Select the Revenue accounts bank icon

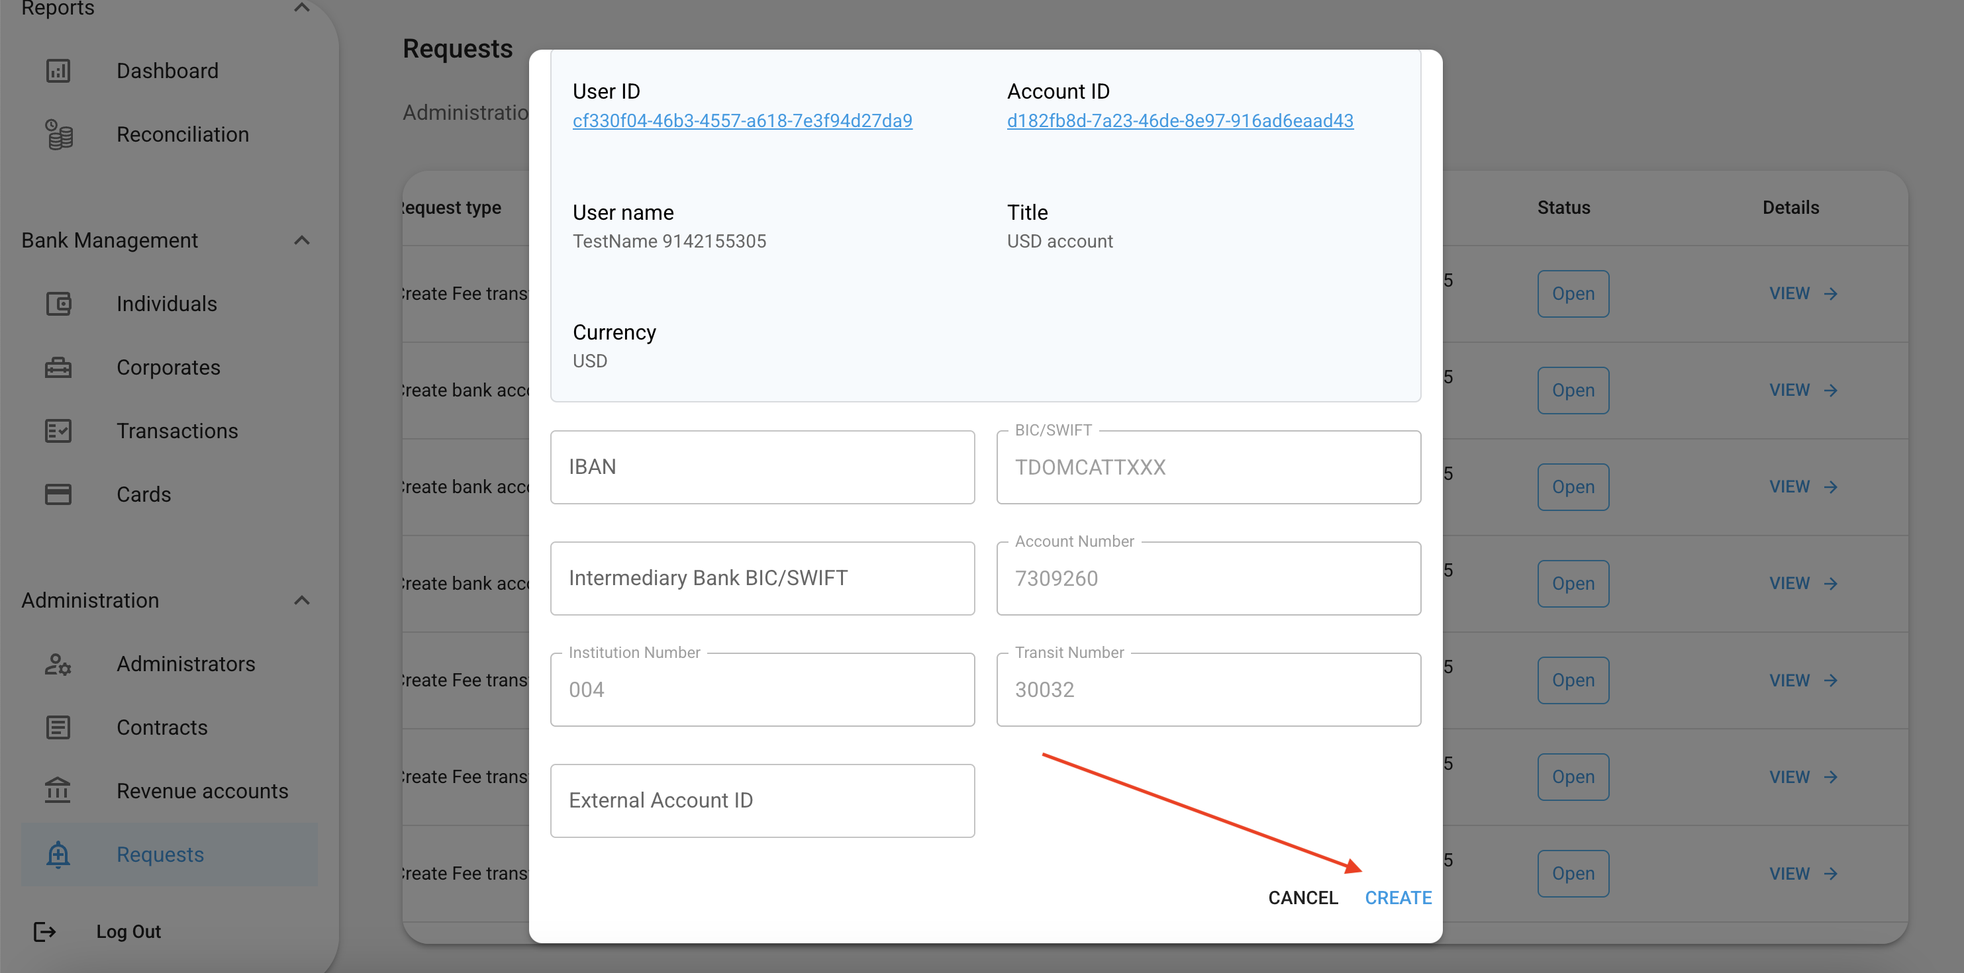click(59, 790)
